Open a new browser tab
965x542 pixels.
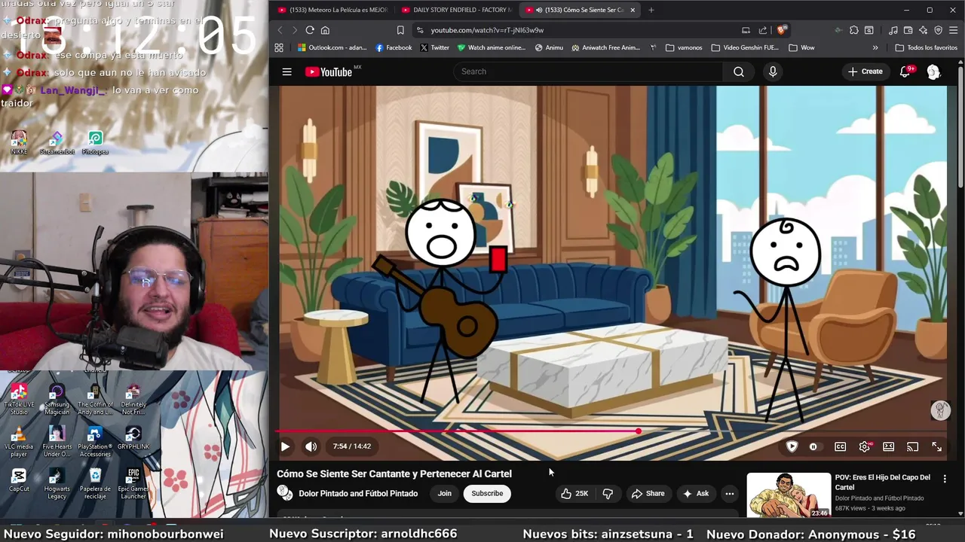click(651, 10)
